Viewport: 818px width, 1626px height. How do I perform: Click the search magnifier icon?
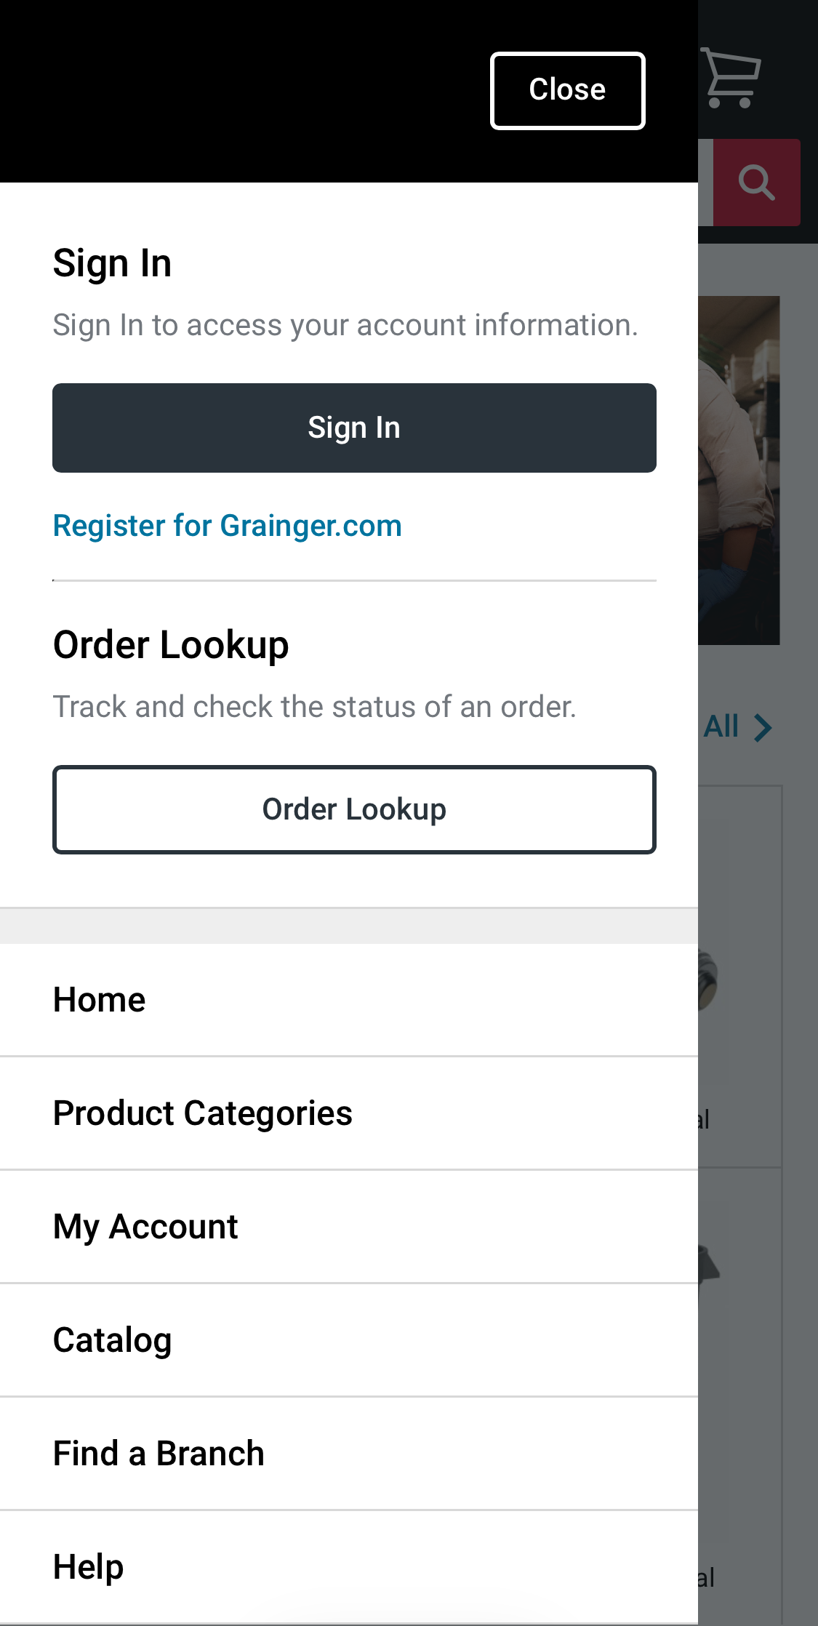tap(756, 183)
